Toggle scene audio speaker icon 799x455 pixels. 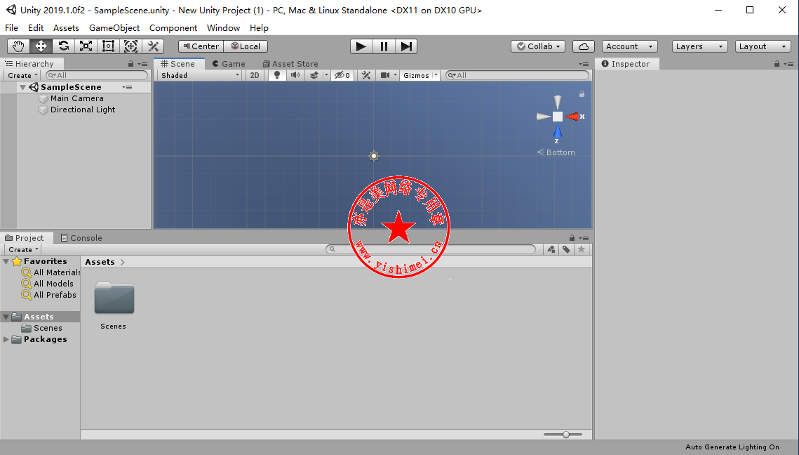(295, 75)
